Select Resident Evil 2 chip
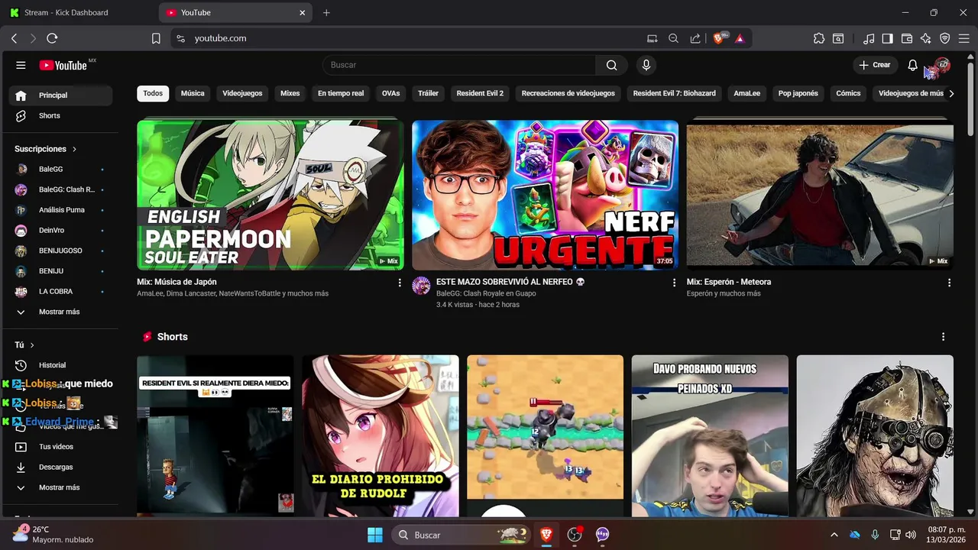The image size is (978, 550). coord(480,93)
